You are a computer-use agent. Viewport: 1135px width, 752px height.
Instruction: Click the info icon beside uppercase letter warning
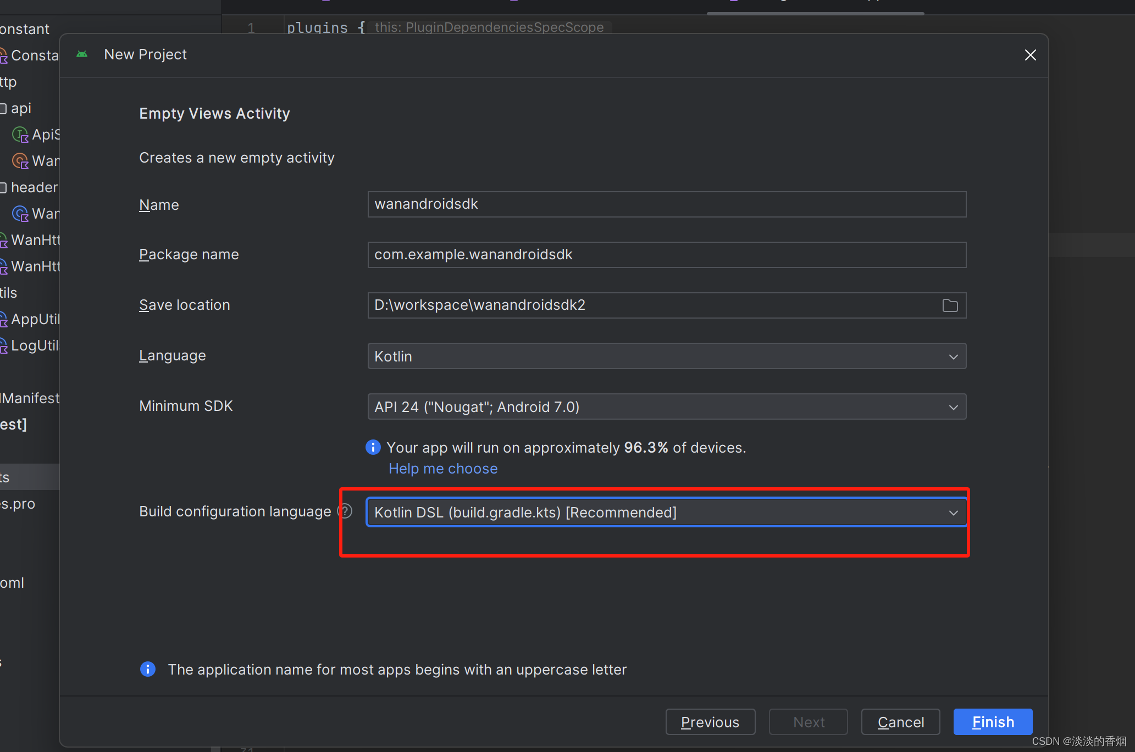(148, 669)
